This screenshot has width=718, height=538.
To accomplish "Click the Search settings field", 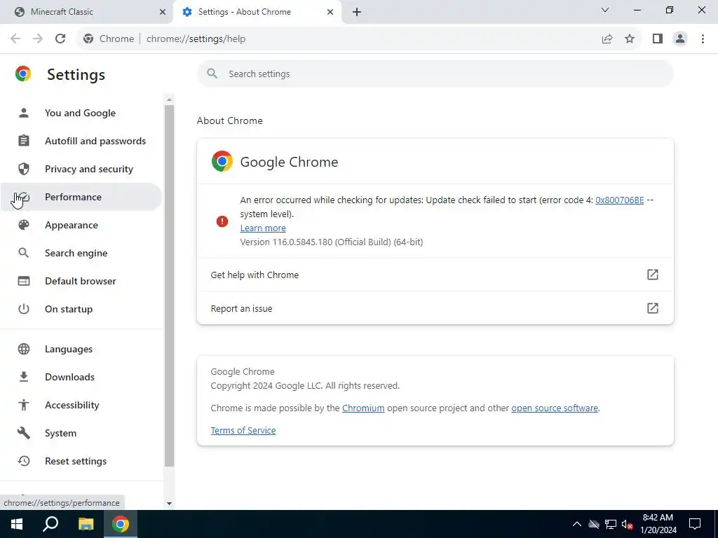I will (x=435, y=74).
